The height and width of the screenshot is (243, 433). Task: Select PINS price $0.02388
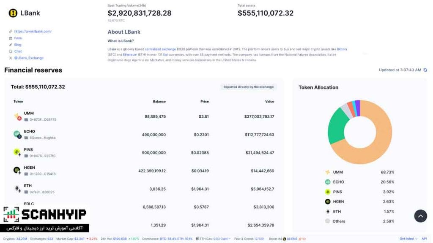200,153
